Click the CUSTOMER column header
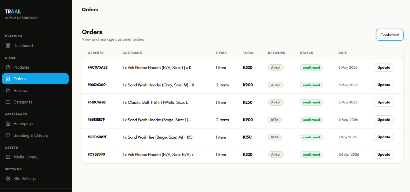 pos(132,53)
